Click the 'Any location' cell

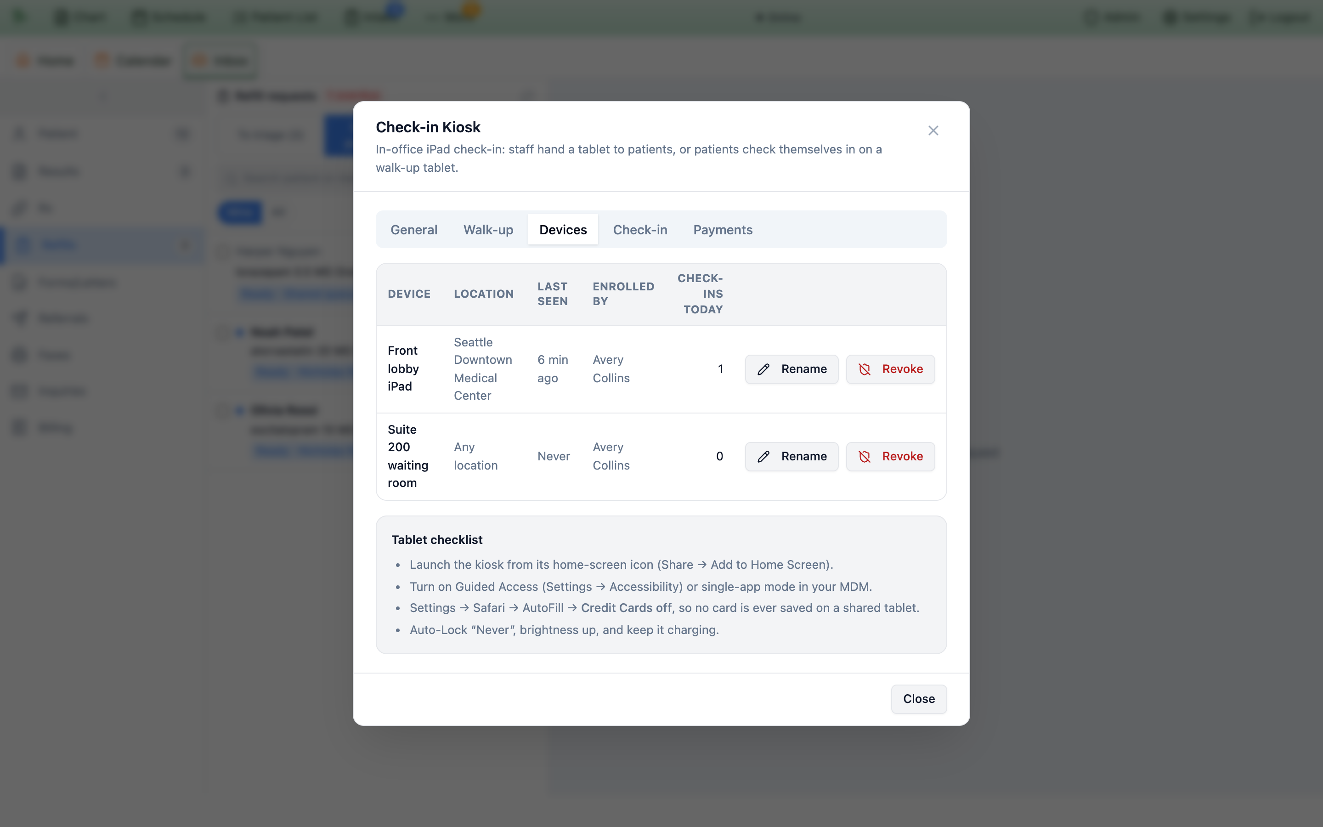475,456
